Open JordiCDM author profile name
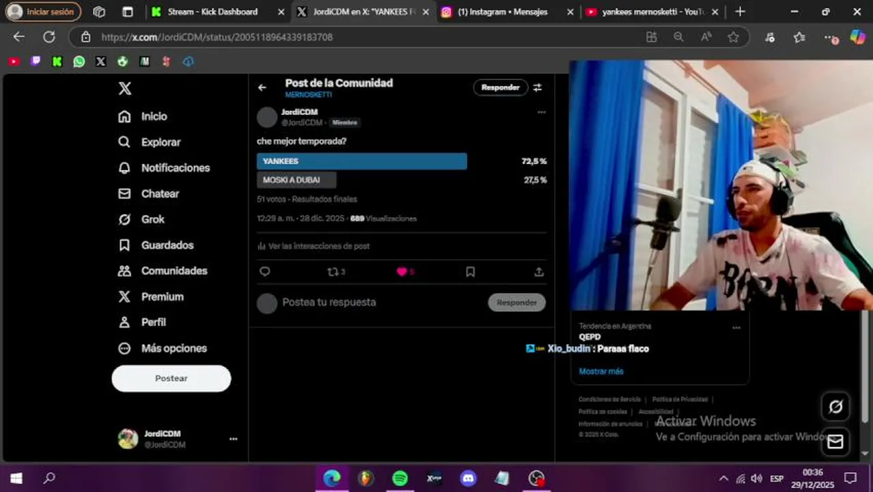 coord(299,112)
